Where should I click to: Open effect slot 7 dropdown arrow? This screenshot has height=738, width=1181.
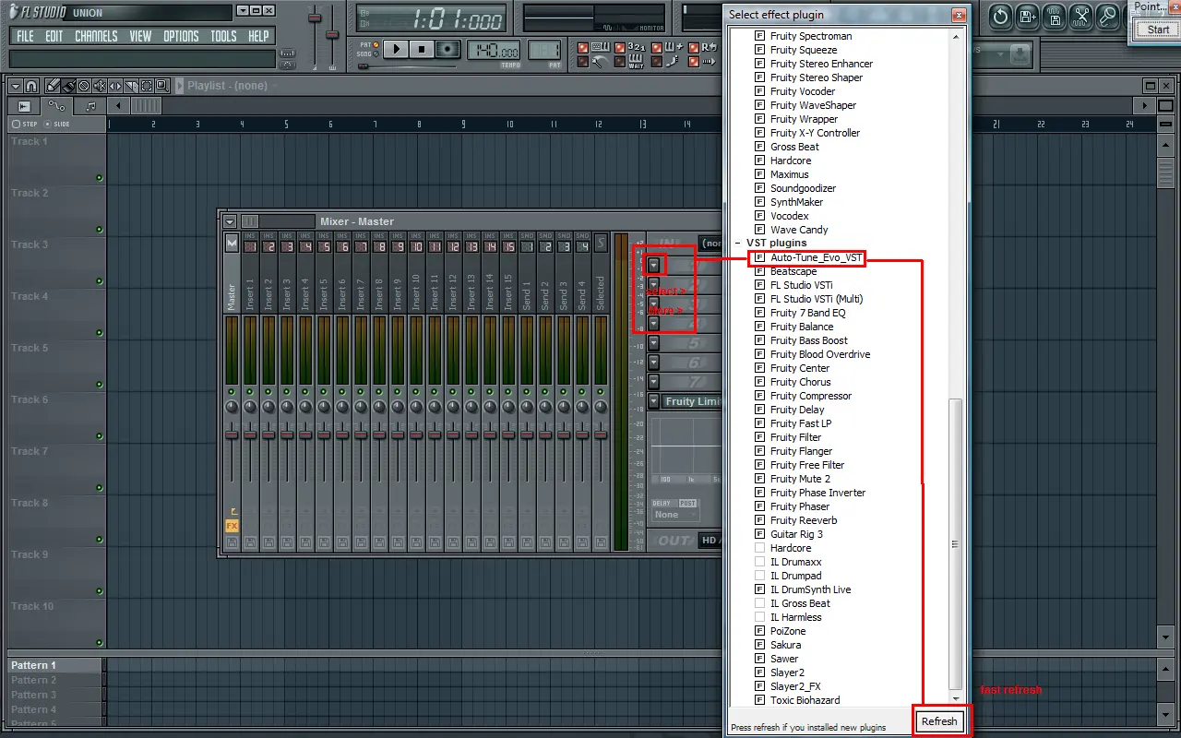click(x=653, y=381)
